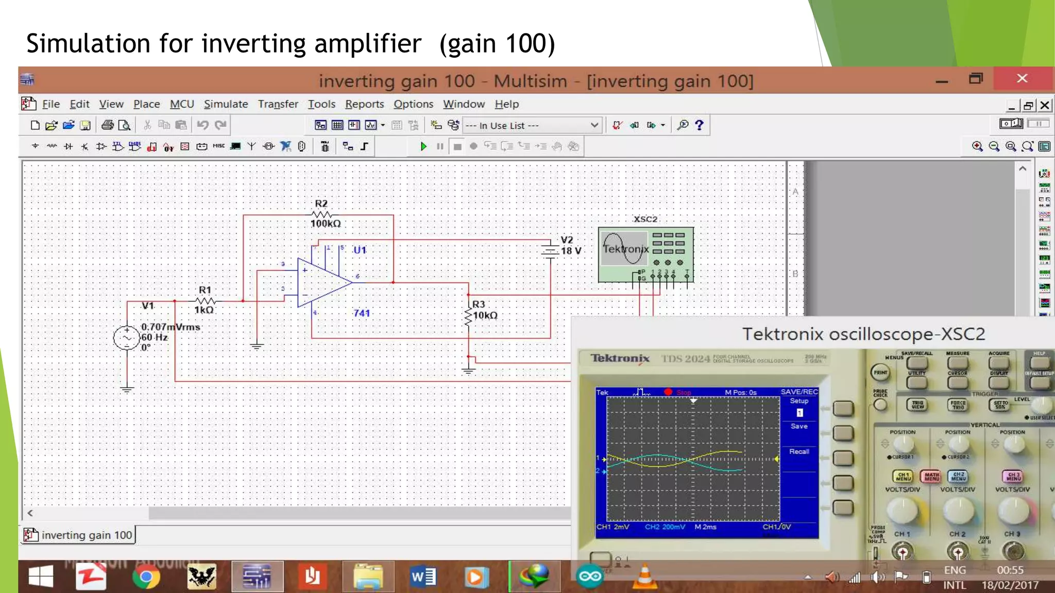The width and height of the screenshot is (1055, 593).
Task: Toggle CH 3 MENU on the oscilloscope
Action: (1013, 477)
